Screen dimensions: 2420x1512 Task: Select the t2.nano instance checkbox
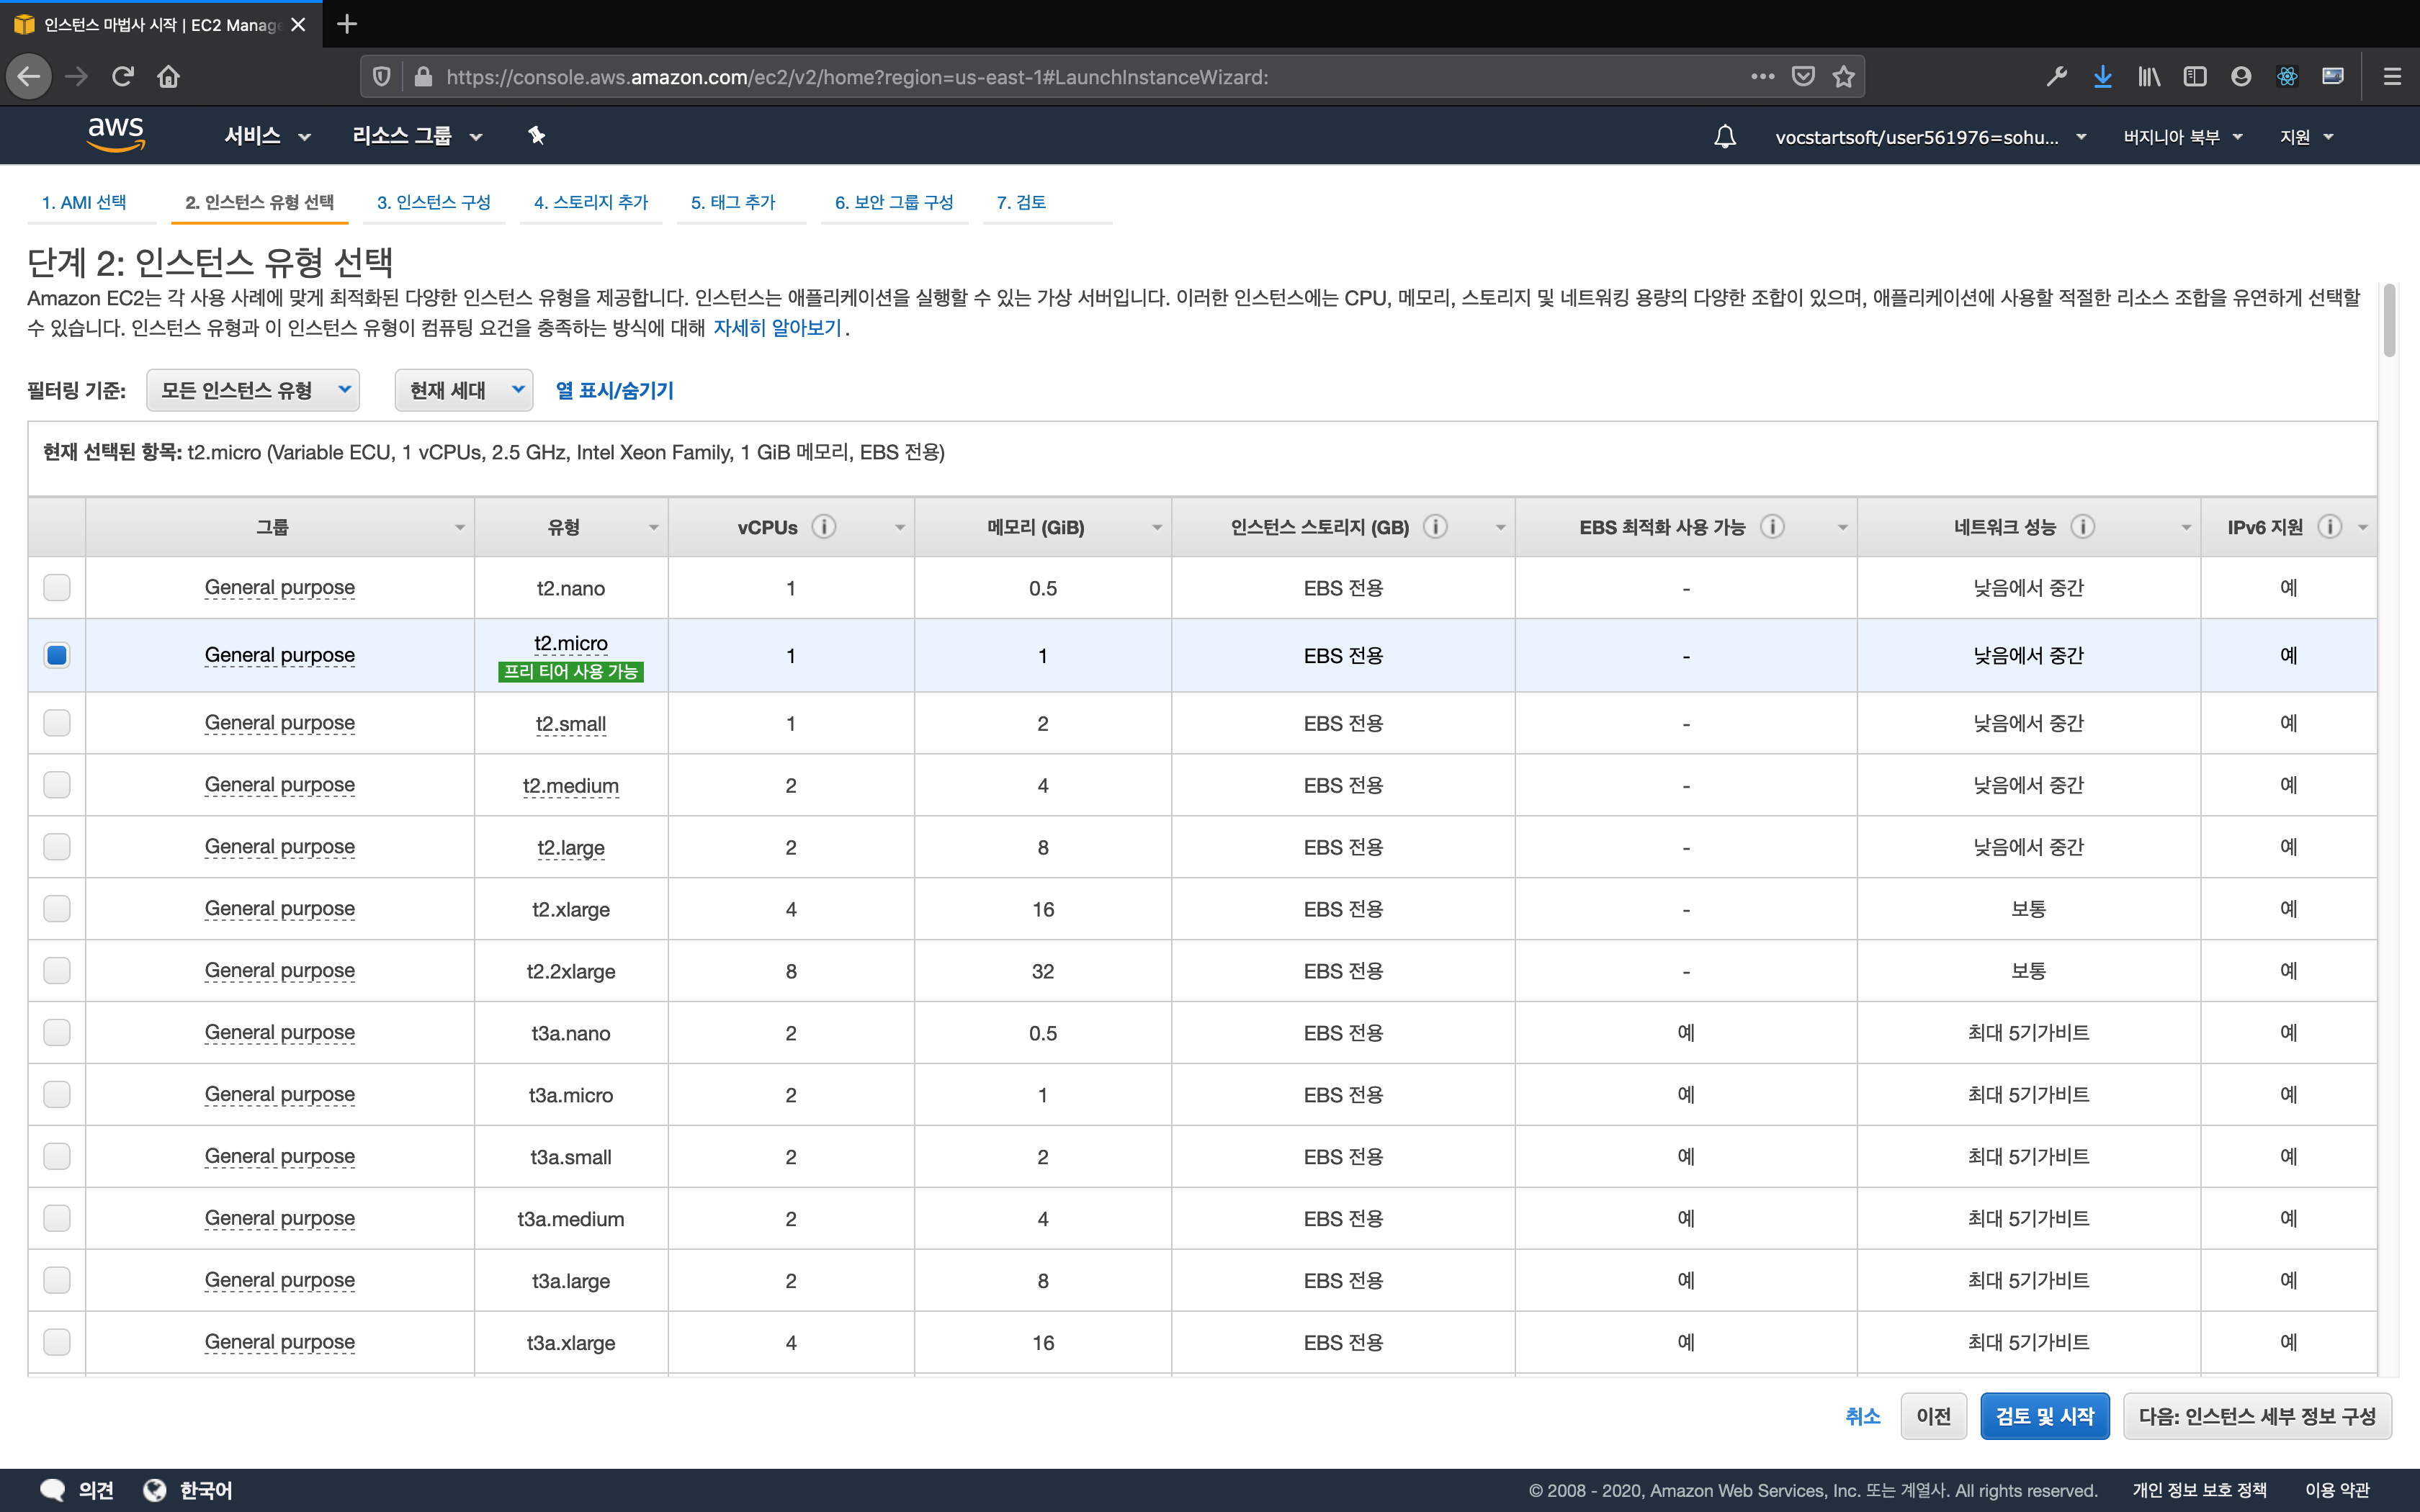click(57, 588)
